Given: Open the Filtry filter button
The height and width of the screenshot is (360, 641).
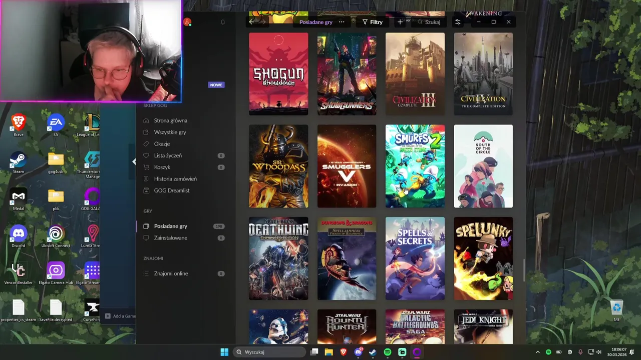Looking at the screenshot, I should click(373, 22).
